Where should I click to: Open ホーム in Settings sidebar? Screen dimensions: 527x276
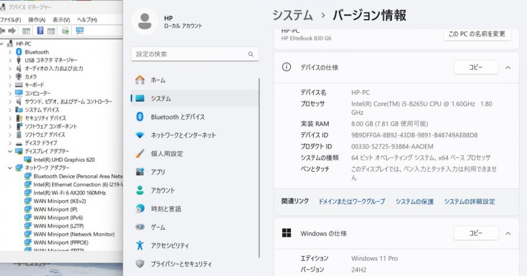(195, 80)
